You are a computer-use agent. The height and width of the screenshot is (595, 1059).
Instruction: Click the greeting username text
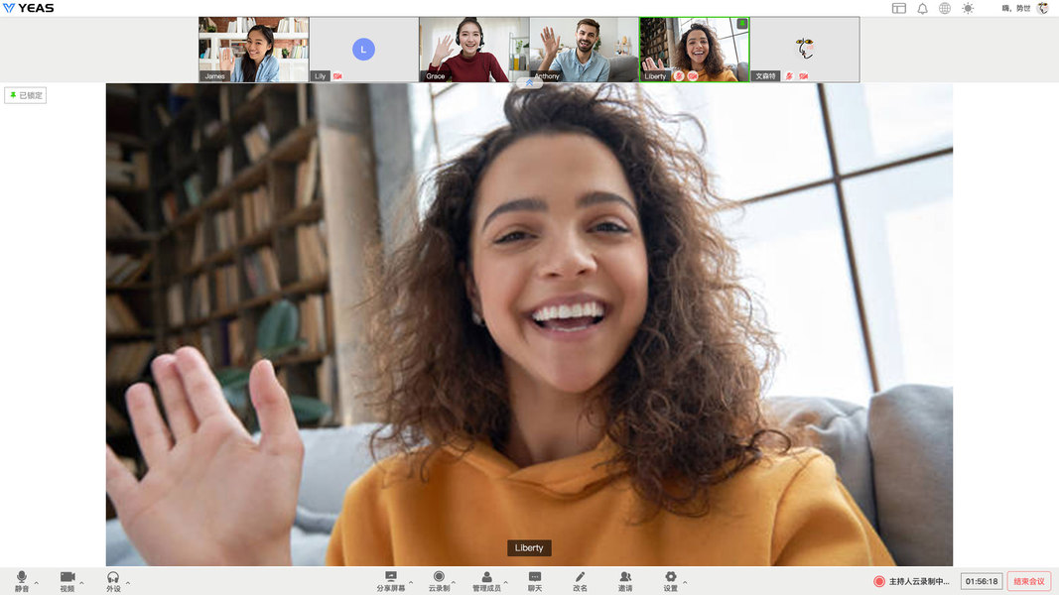1015,8
